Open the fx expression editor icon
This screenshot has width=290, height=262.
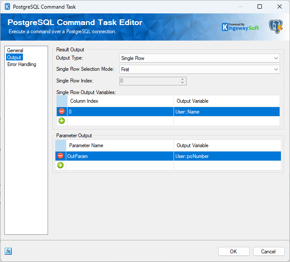coord(8,251)
